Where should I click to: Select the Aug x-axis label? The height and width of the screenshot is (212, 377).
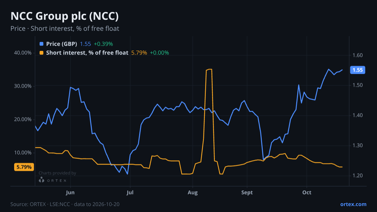[x=193, y=192]
